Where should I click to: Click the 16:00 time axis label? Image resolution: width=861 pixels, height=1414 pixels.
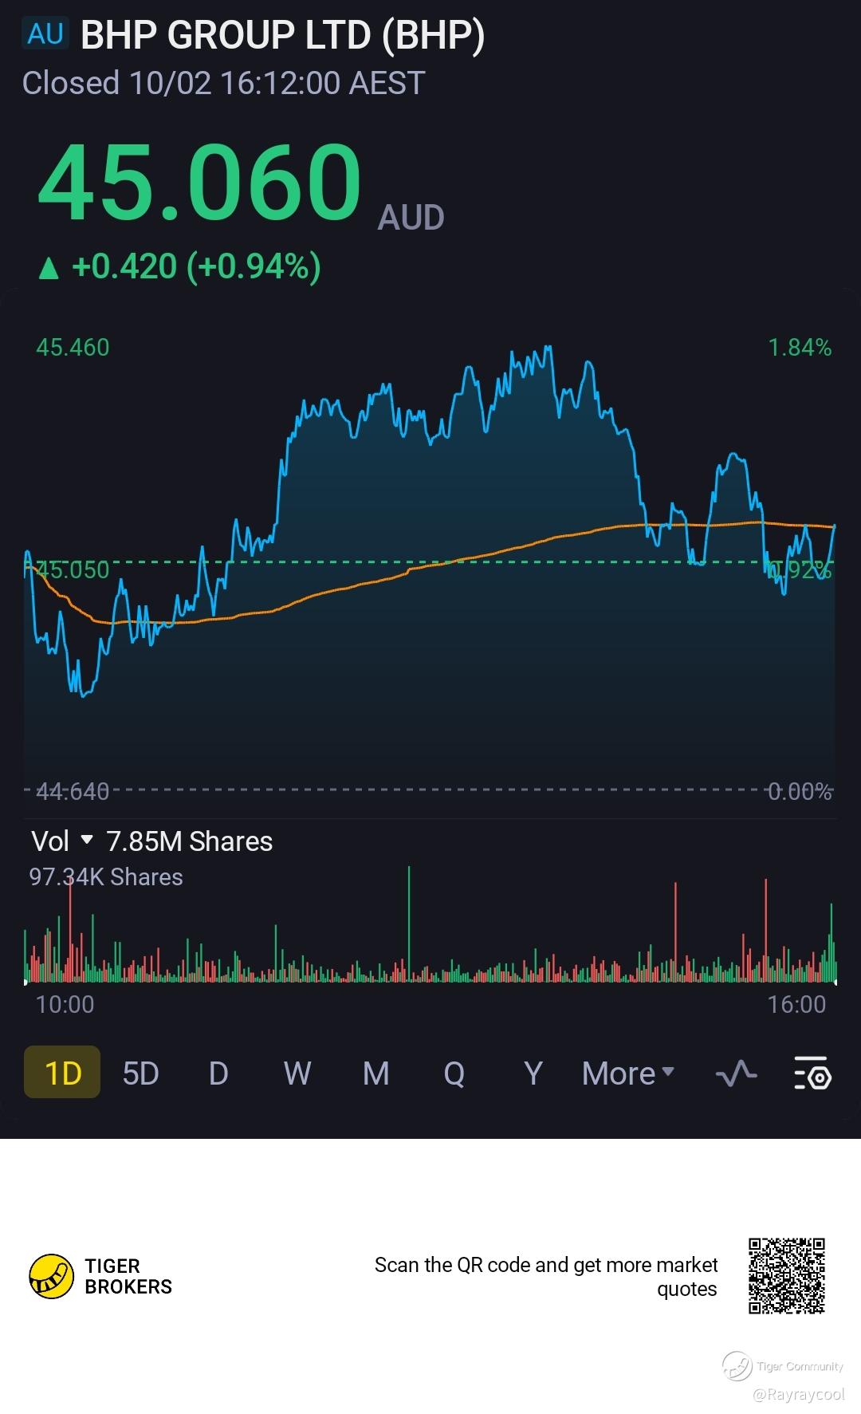click(x=796, y=1004)
